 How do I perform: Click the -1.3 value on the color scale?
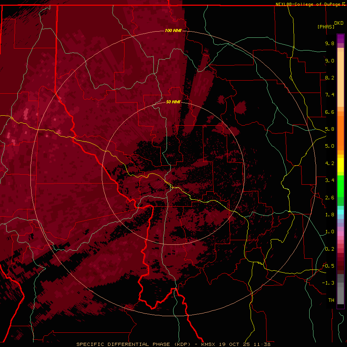(x=328, y=283)
